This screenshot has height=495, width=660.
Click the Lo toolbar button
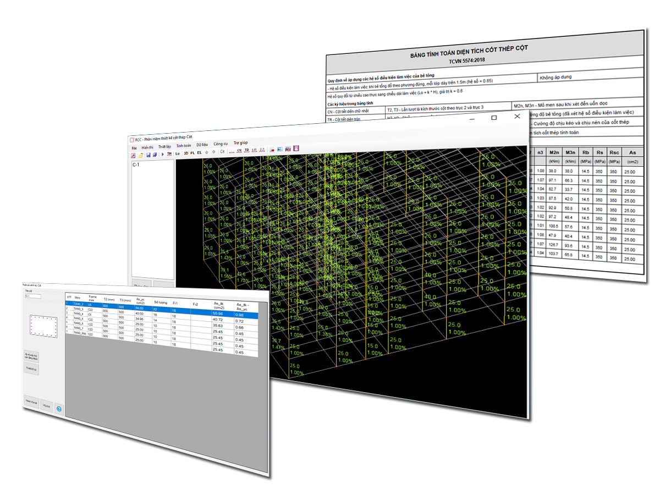coord(178,153)
